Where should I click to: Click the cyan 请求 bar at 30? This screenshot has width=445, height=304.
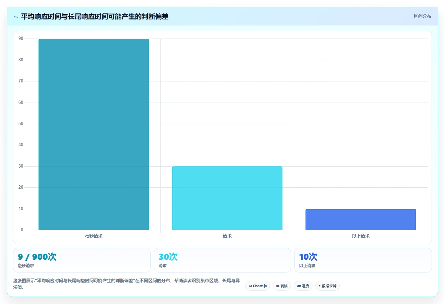[227, 198]
